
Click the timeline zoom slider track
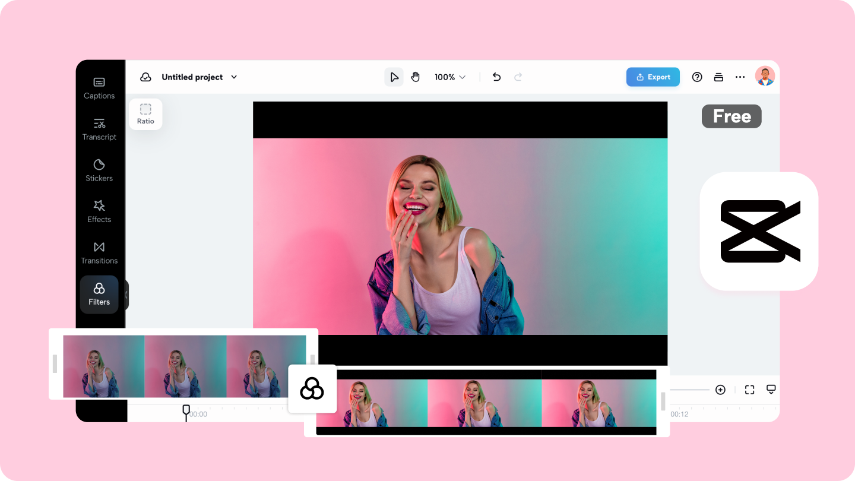click(x=689, y=390)
